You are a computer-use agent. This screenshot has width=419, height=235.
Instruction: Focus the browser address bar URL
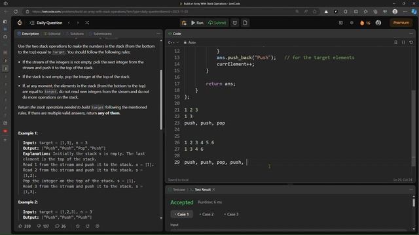tap(110, 12)
